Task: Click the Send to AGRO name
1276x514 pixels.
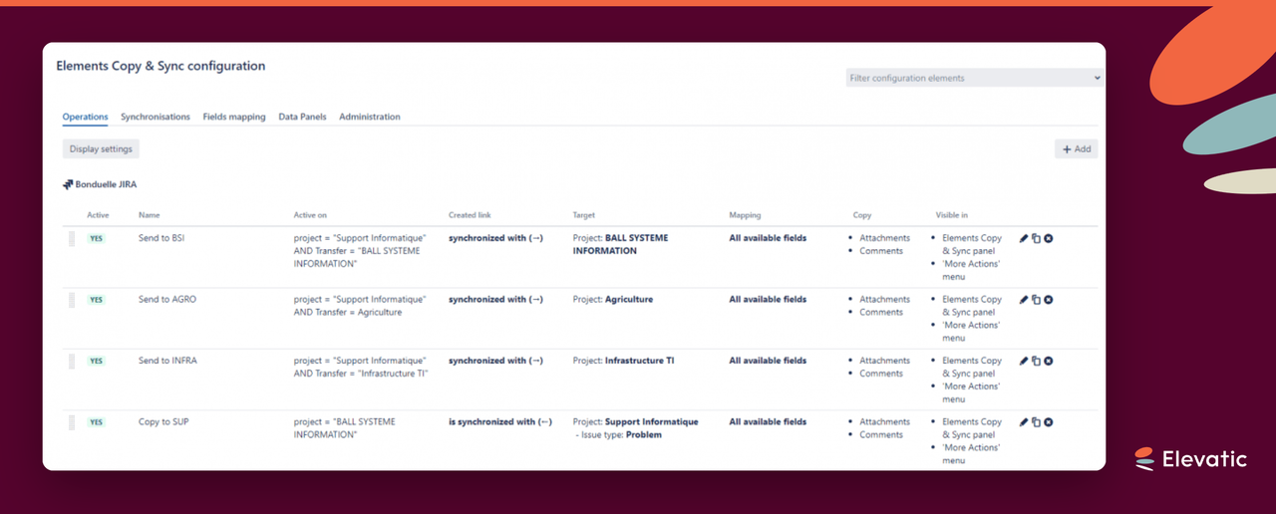Action: pyautogui.click(x=167, y=299)
